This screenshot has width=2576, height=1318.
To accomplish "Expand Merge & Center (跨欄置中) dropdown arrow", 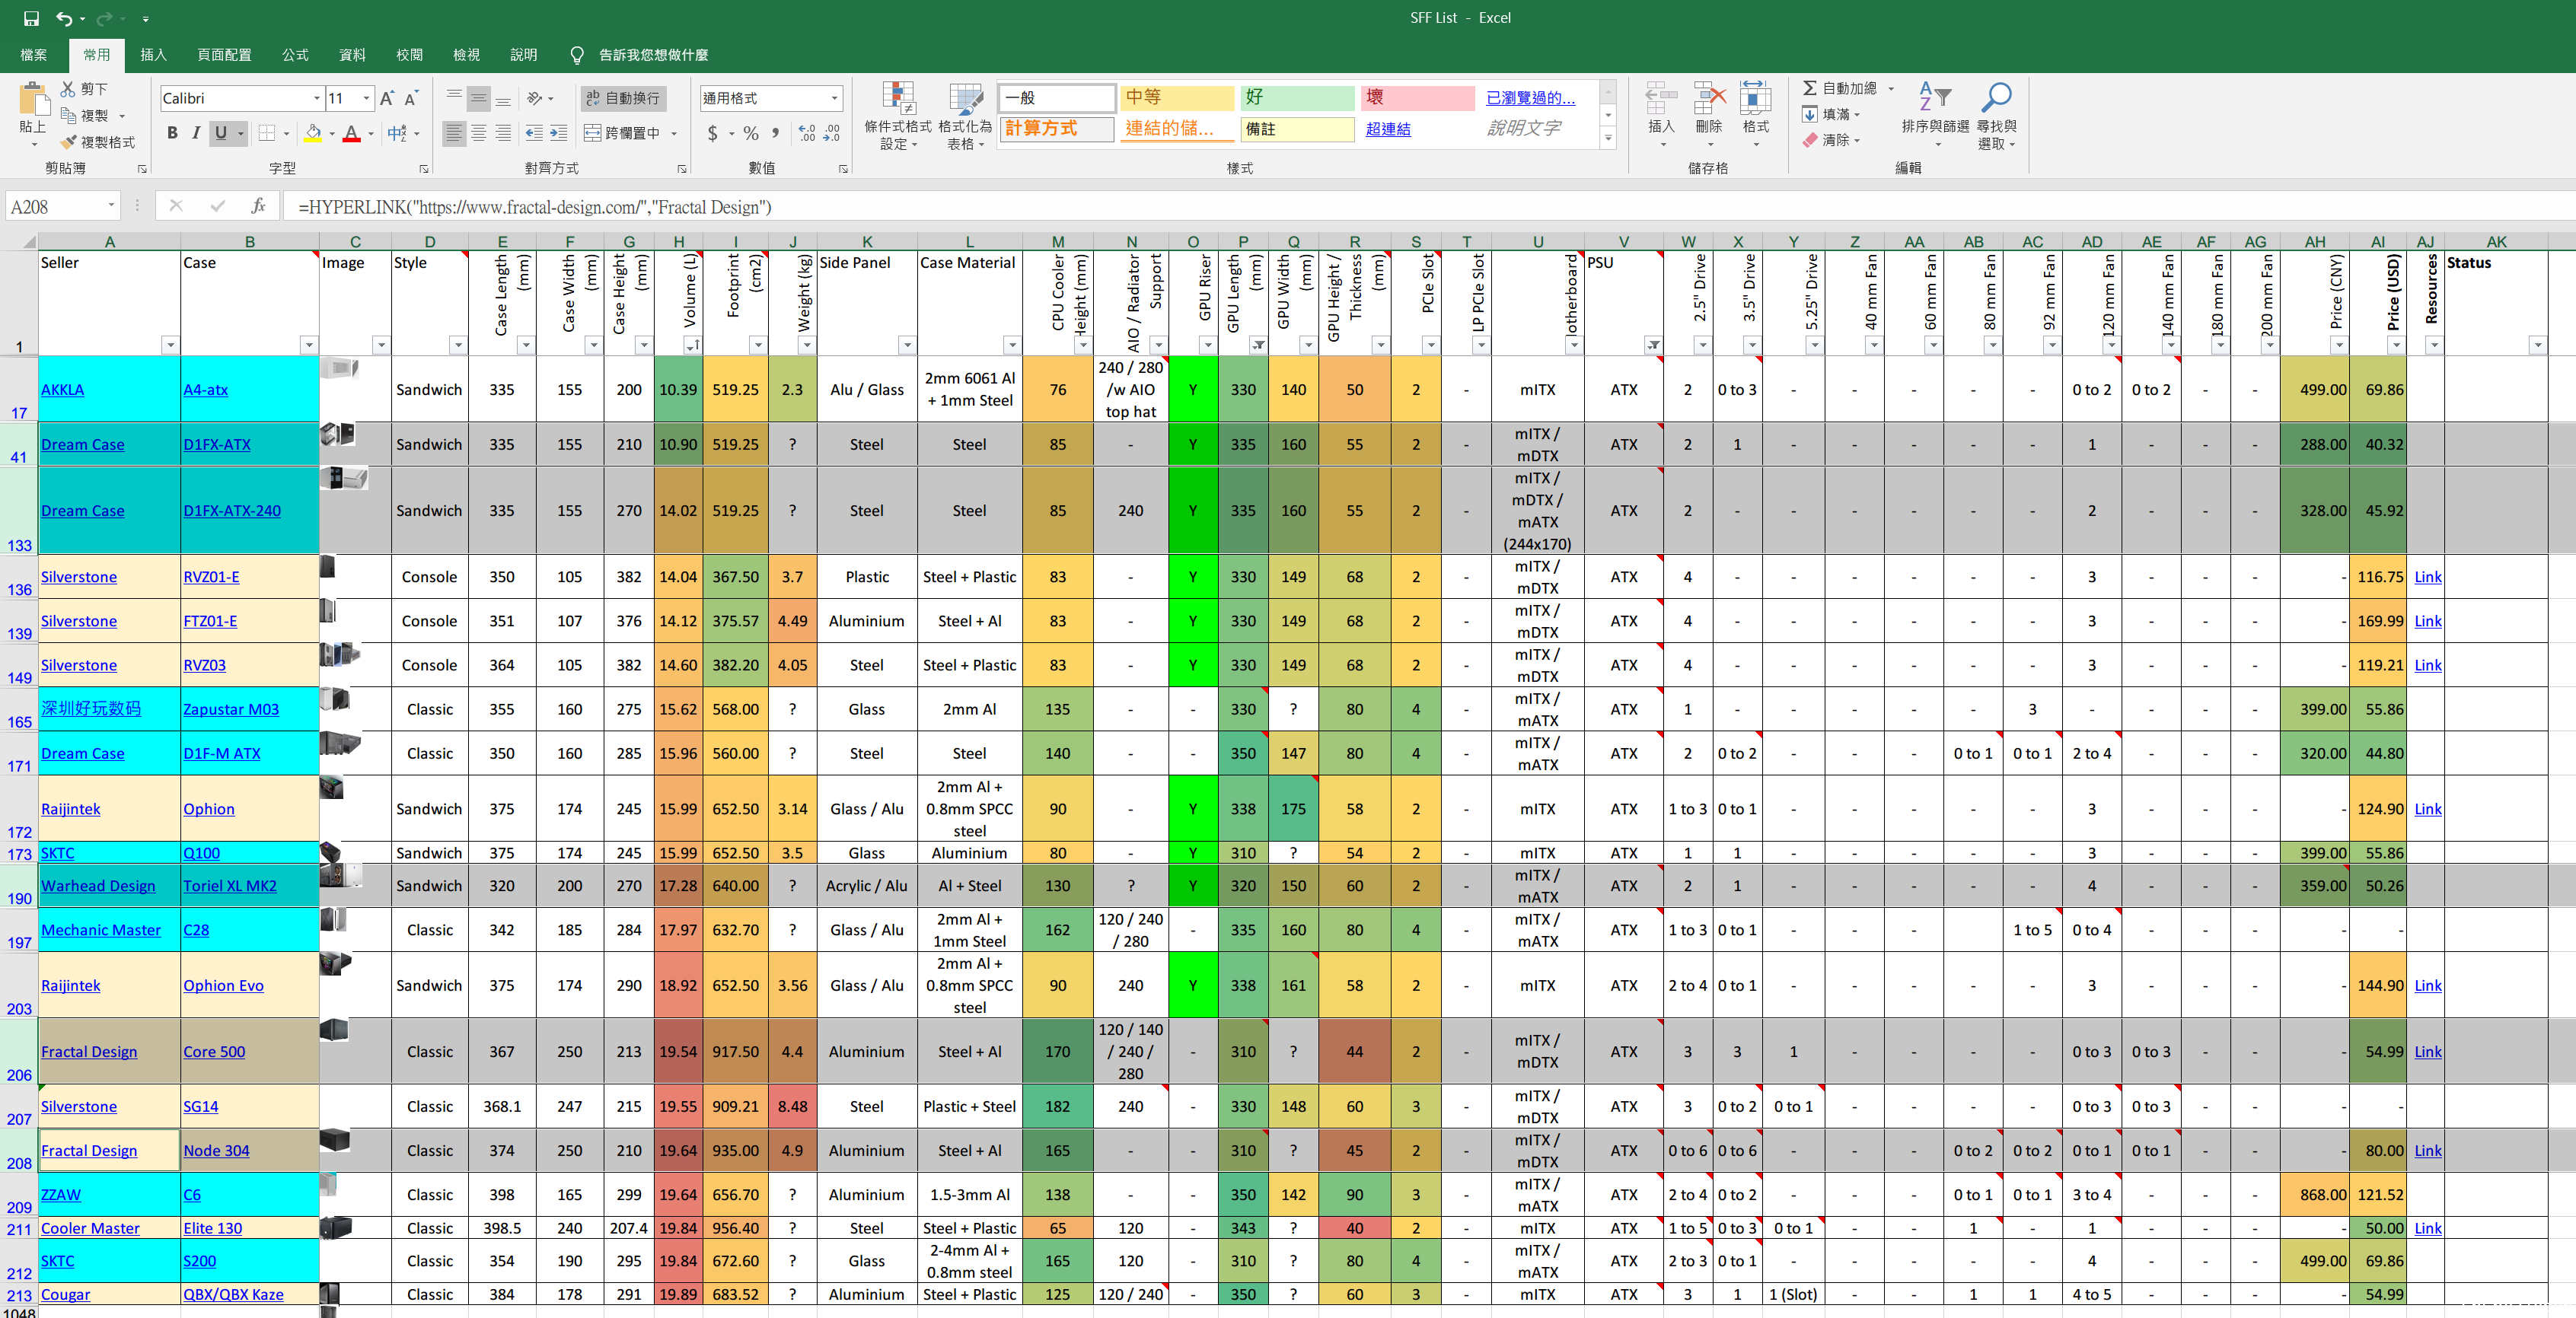I will tap(675, 133).
